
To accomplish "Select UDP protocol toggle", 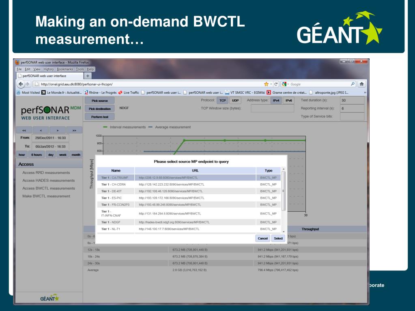I will 235,101.
